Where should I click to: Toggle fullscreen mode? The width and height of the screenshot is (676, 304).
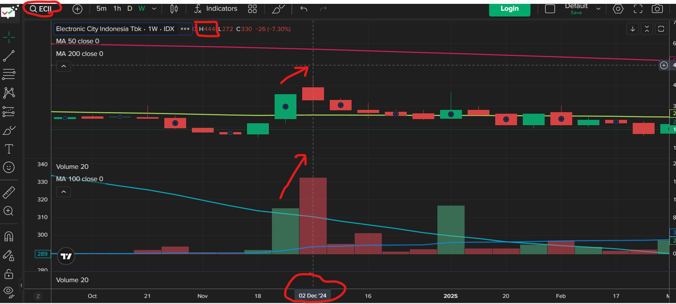click(638, 9)
